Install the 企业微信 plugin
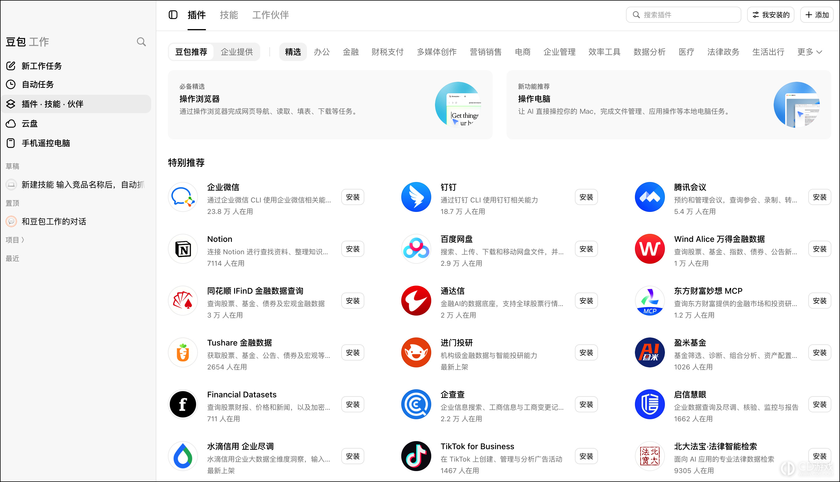840x482 pixels. [352, 197]
